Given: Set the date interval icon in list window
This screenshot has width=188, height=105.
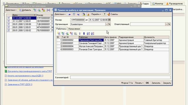Looking at the screenshot, I should [x=48, y=10].
